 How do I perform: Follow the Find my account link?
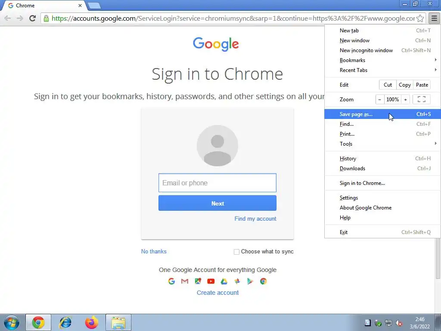(x=255, y=219)
